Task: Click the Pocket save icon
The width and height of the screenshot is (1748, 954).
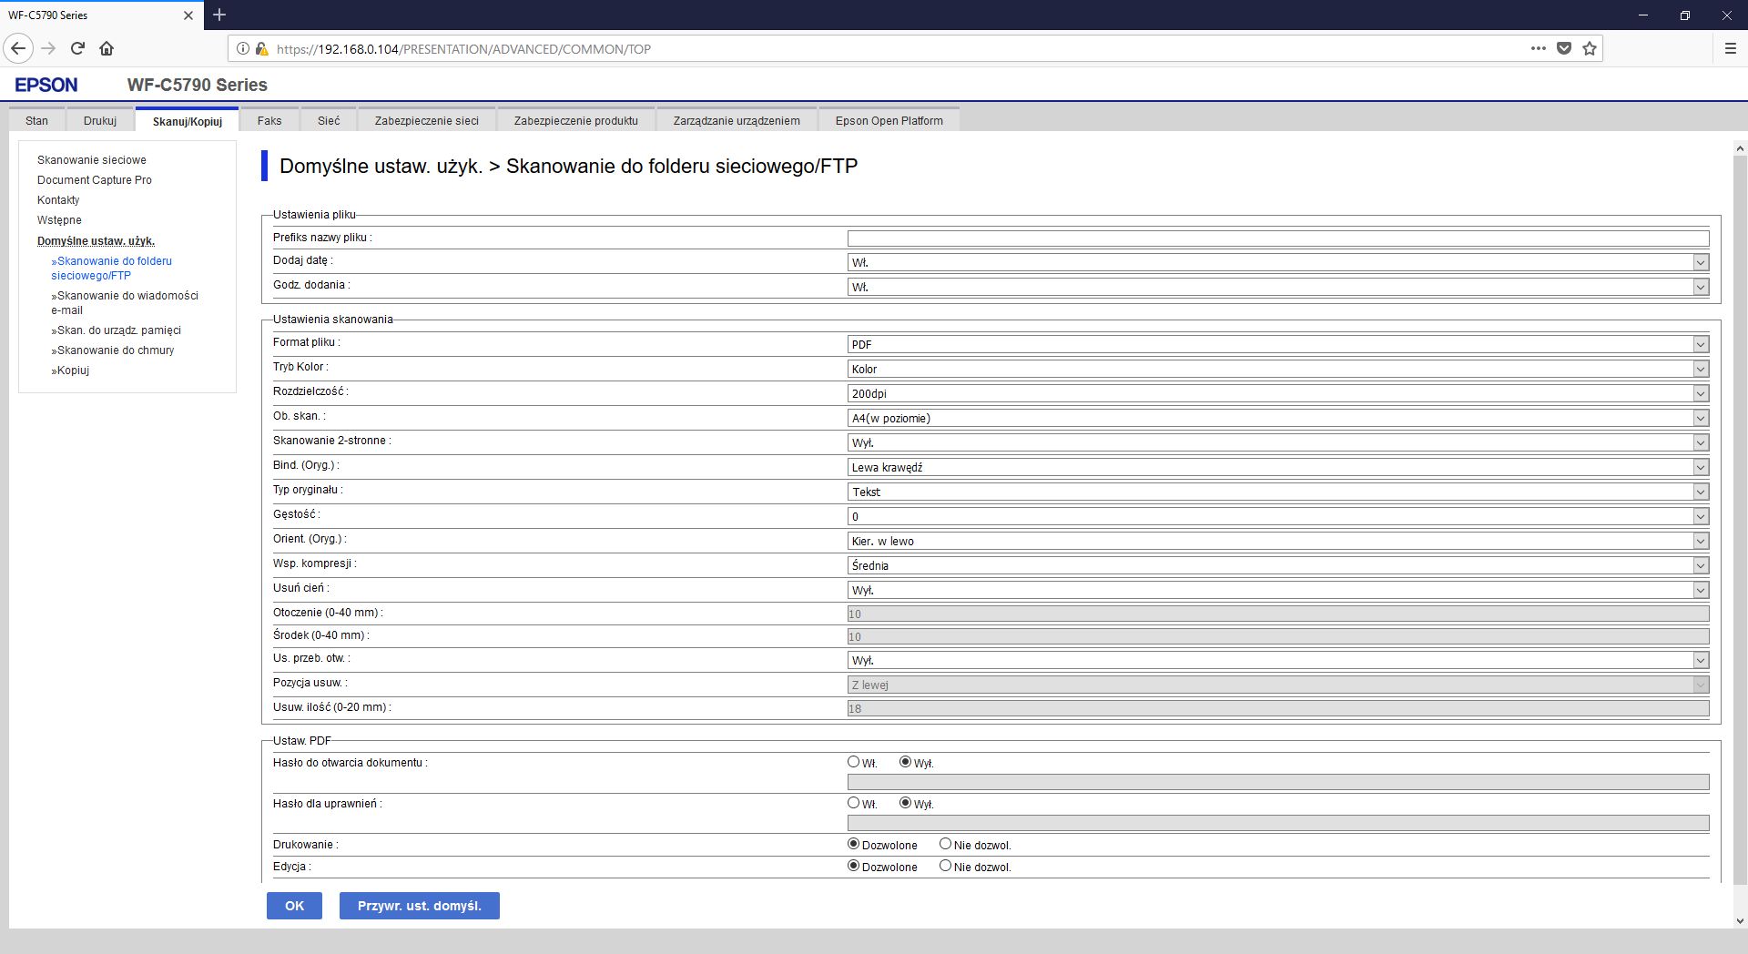Action: pos(1564,48)
